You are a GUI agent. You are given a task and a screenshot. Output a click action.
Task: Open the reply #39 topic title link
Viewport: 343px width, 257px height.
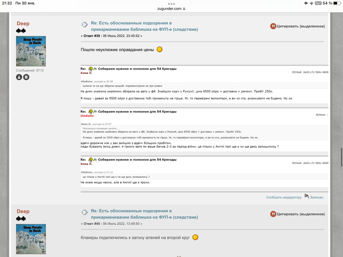click(144, 26)
